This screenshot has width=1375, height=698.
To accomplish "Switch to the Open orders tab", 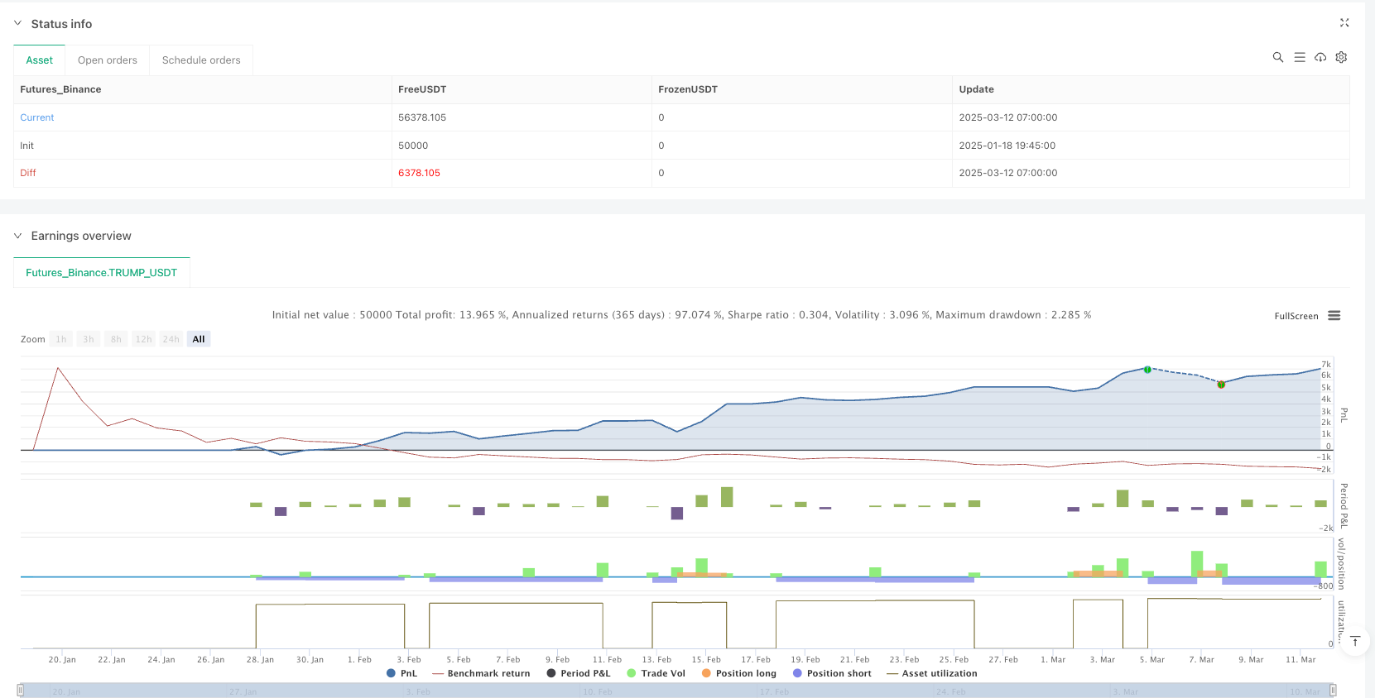I will [x=108, y=60].
